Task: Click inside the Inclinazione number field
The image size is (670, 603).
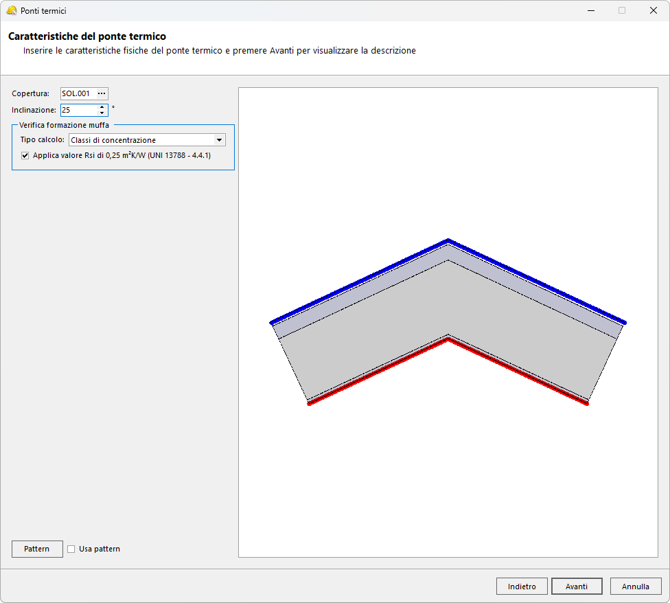Action: coord(78,110)
